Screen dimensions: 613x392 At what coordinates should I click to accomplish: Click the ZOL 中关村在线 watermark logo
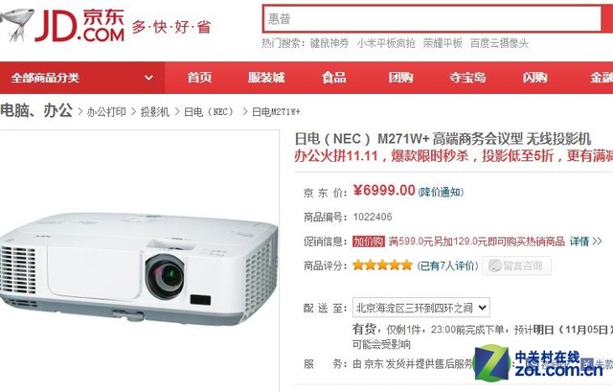[x=539, y=364]
